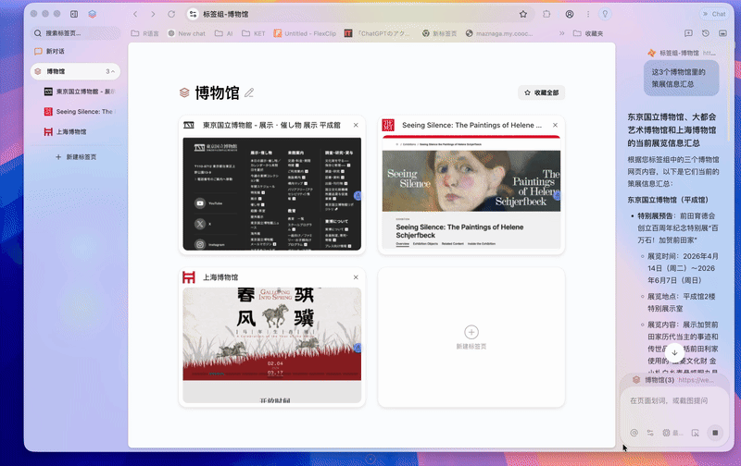Image resolution: width=741 pixels, height=466 pixels.
Task: Open the ChatGPTのアク bookmark
Action: click(377, 33)
